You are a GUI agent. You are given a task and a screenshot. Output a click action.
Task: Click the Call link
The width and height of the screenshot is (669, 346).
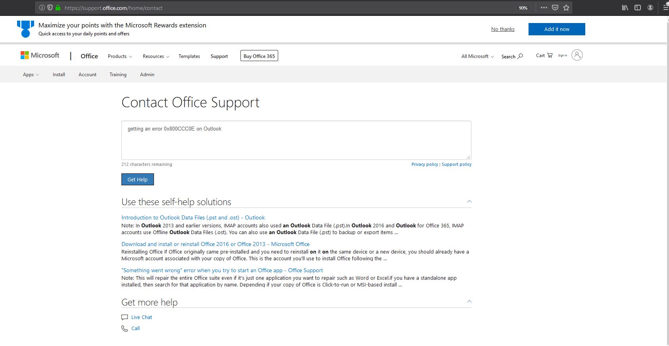(x=136, y=329)
